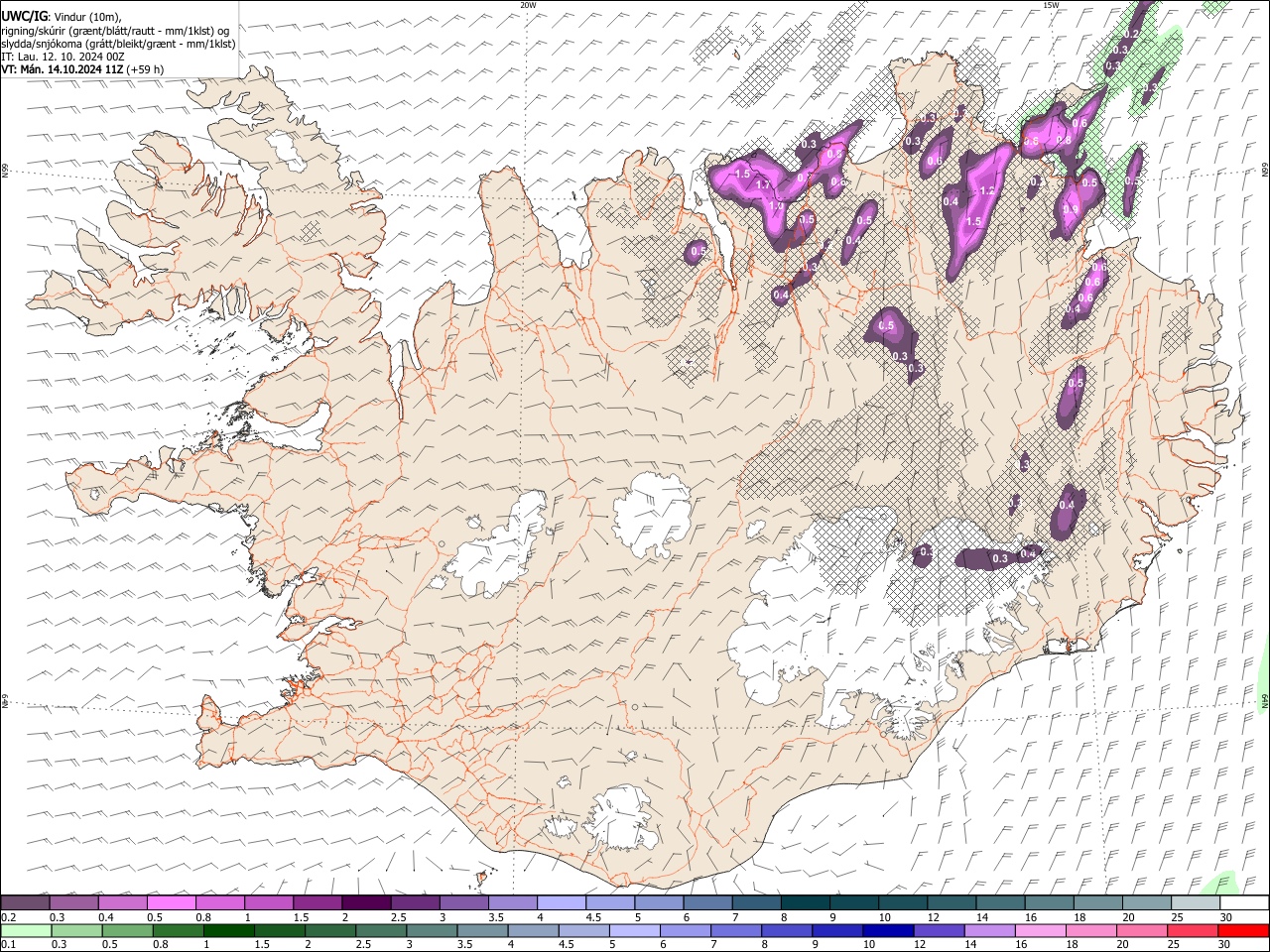The width and height of the screenshot is (1270, 952).
Task: Click the 'rigning/skúrir (grænt/blátt/rautt - mm/1klst) og' line
Action: (114, 31)
